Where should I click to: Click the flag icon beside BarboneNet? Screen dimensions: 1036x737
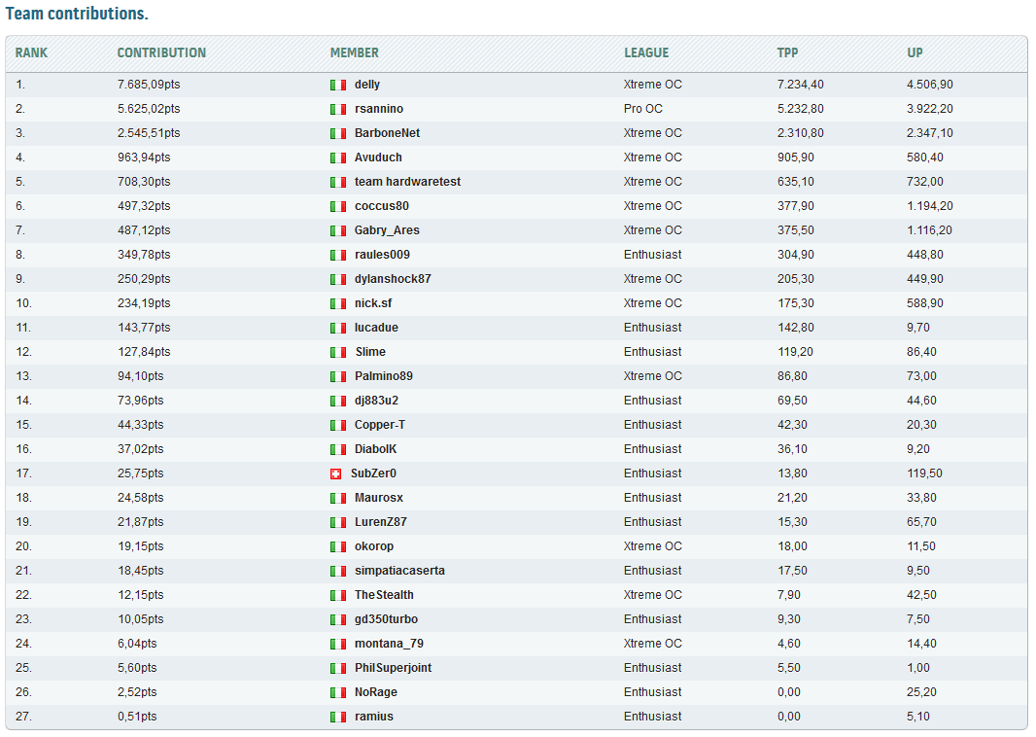[337, 133]
